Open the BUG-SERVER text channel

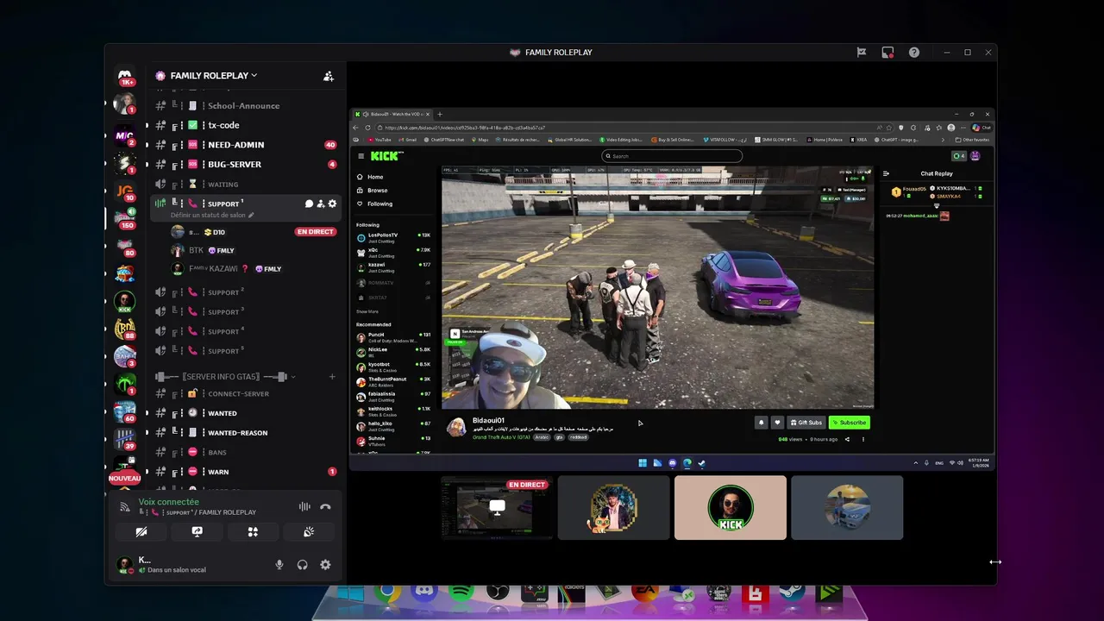[x=245, y=164]
